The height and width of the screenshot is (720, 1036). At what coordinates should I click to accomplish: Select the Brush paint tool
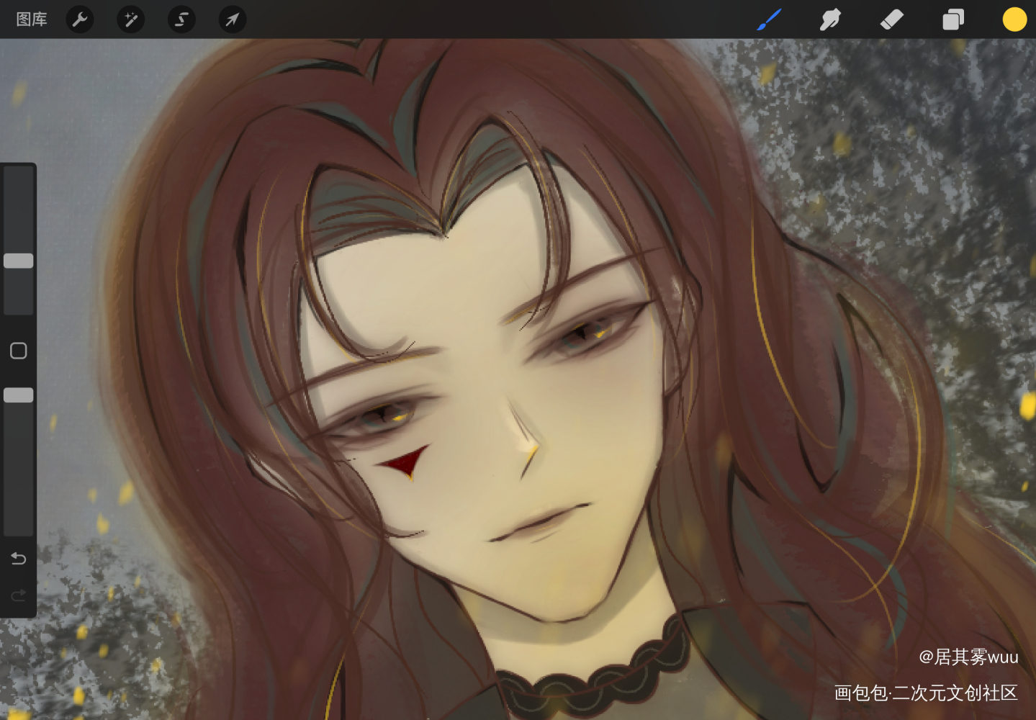point(769,19)
